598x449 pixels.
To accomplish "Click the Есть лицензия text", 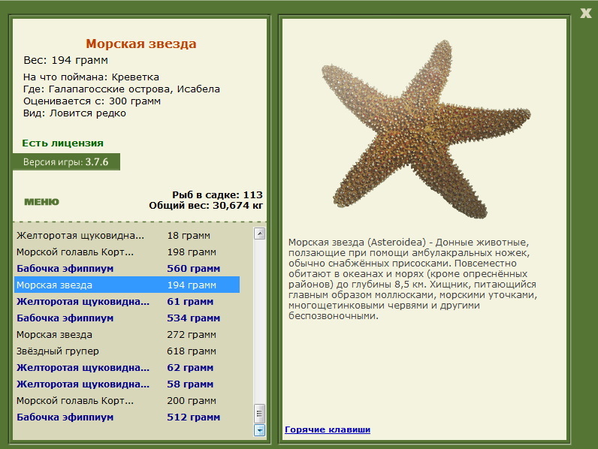I will click(63, 143).
